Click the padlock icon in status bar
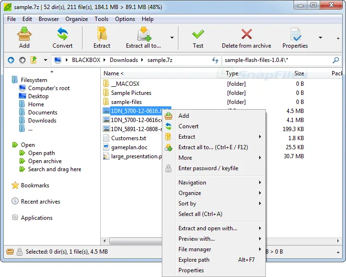 pyautogui.click(x=20, y=251)
